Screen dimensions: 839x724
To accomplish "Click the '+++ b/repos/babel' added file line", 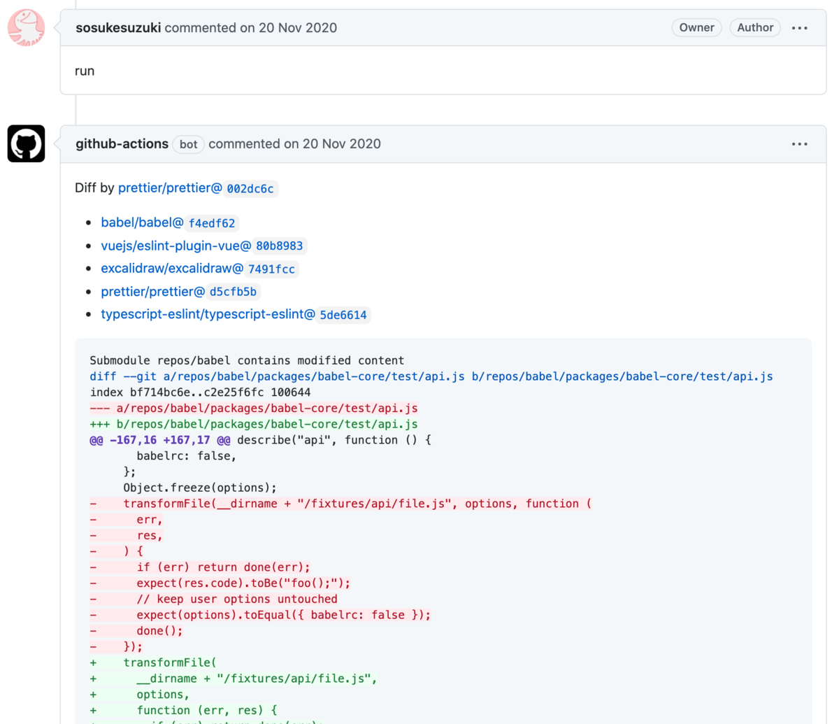I will tap(254, 424).
